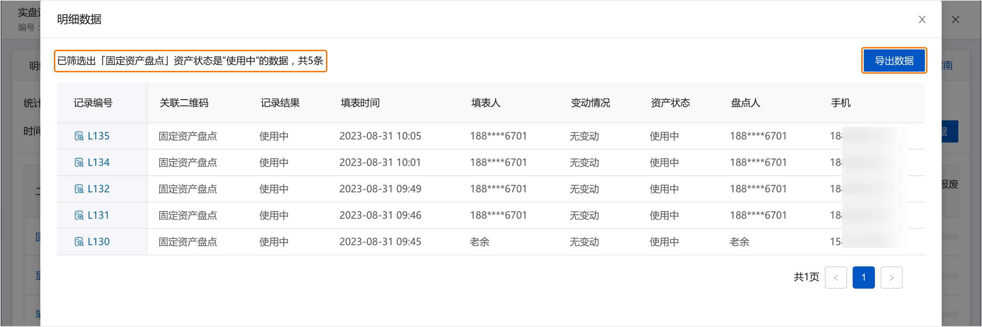Image resolution: width=982 pixels, height=327 pixels.
Task: Click the 记录编号 column header
Action: [x=93, y=103]
